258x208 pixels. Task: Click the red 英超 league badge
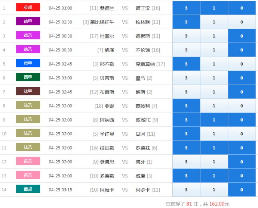pos(28,7)
